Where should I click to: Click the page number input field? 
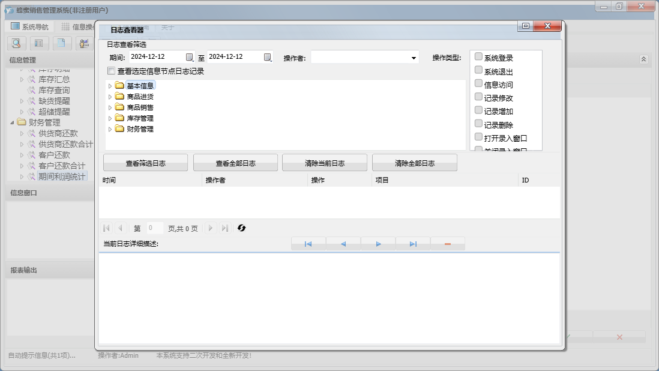[154, 228]
